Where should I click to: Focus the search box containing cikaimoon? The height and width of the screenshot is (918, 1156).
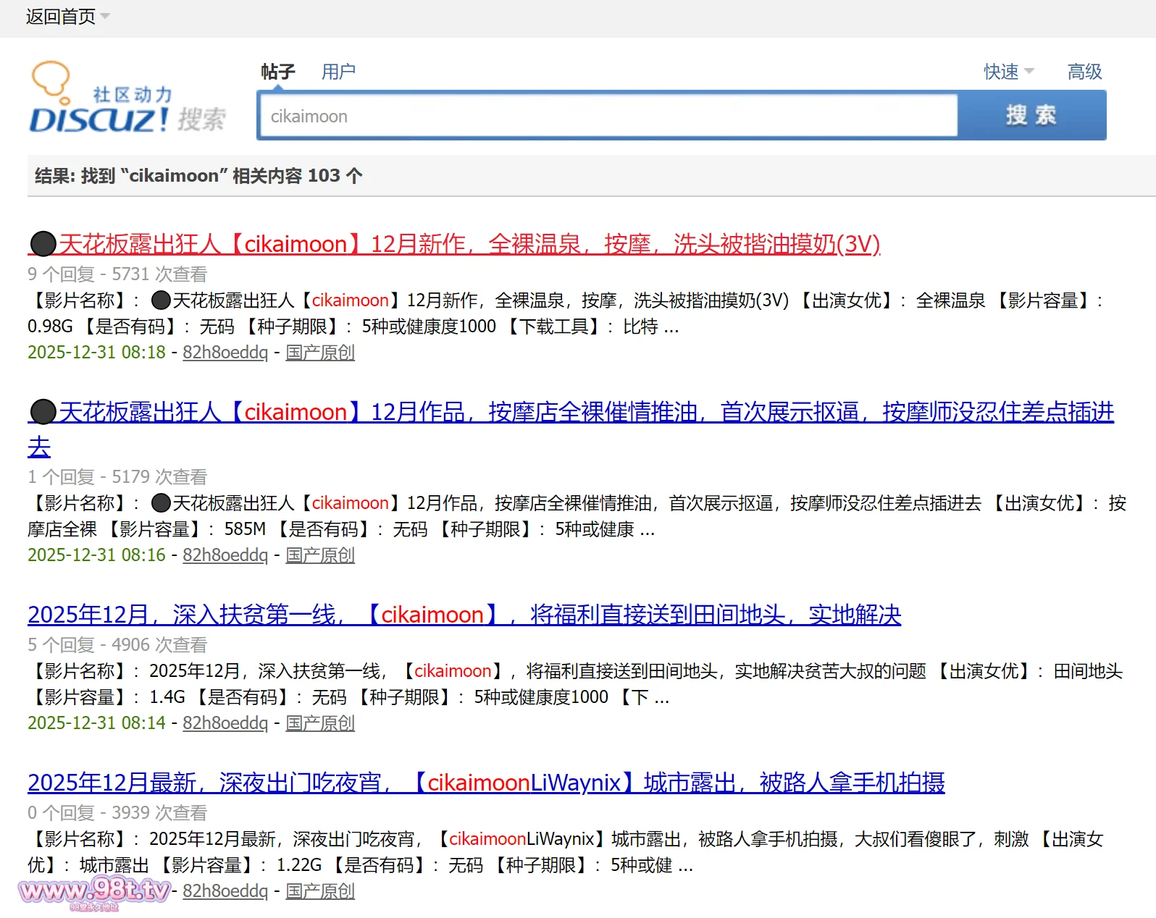pyautogui.click(x=607, y=116)
